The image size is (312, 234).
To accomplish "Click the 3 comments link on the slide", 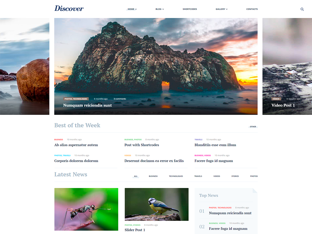I will click(120, 99).
